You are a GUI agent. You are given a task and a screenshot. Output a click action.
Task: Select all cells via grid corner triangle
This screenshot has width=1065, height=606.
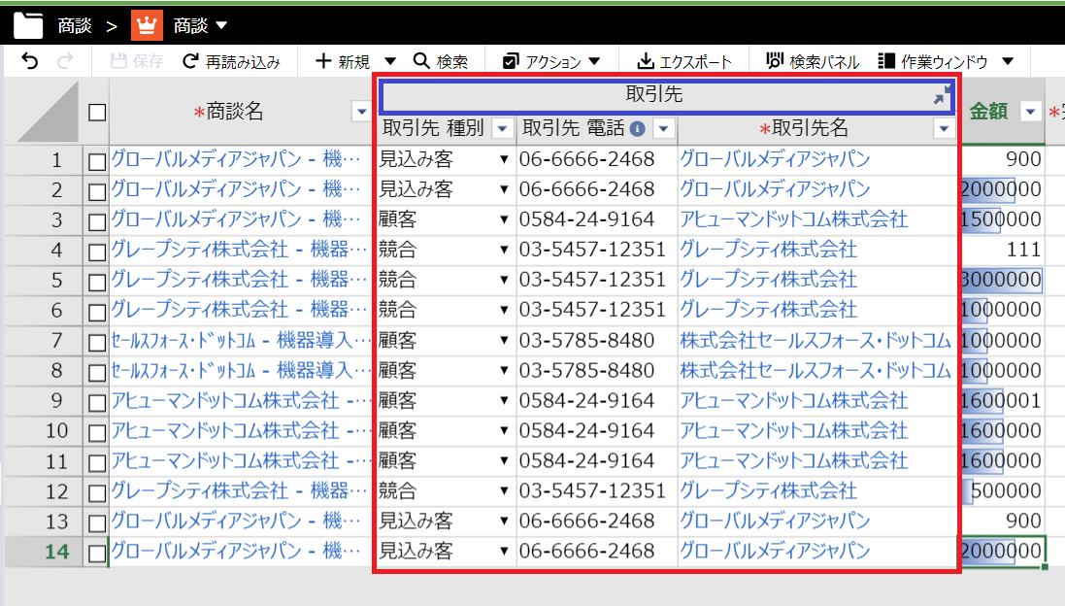point(48,111)
